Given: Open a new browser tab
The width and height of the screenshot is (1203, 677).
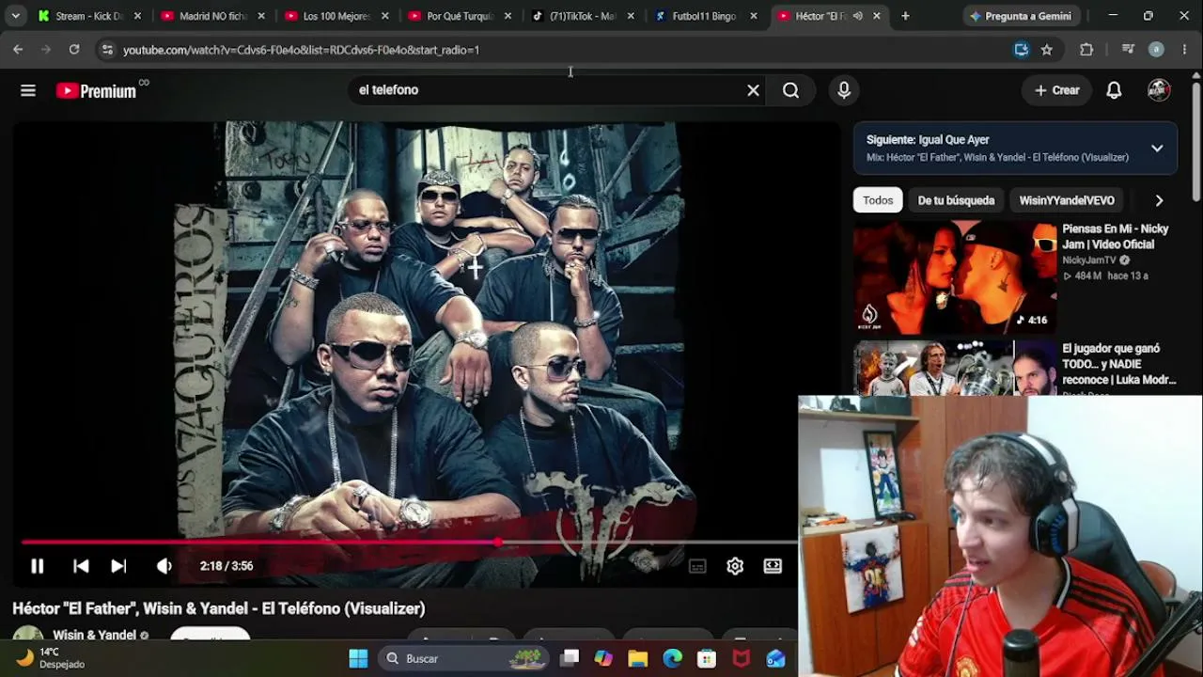Looking at the screenshot, I should click(x=905, y=16).
